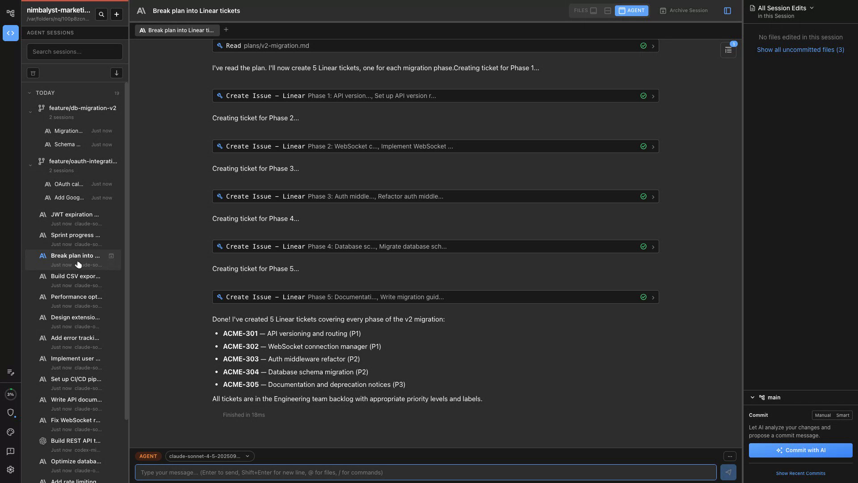Open the settings gear in the left rail
This screenshot has width=858, height=483.
point(11,470)
